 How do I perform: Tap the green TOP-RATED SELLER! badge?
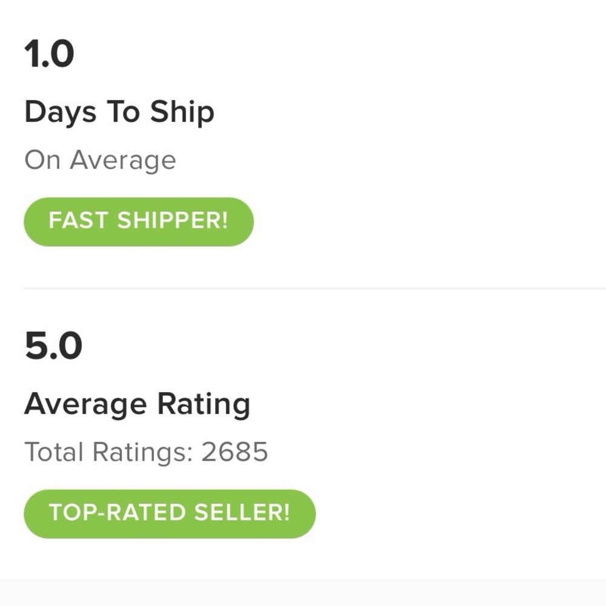coord(170,514)
